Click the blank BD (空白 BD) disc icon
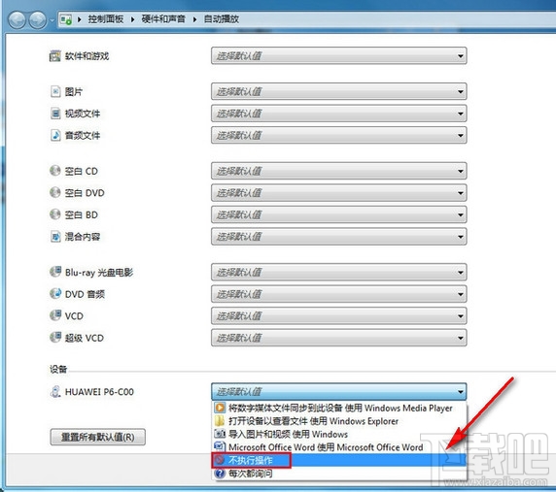Screen dimensions: 556x492 55,214
